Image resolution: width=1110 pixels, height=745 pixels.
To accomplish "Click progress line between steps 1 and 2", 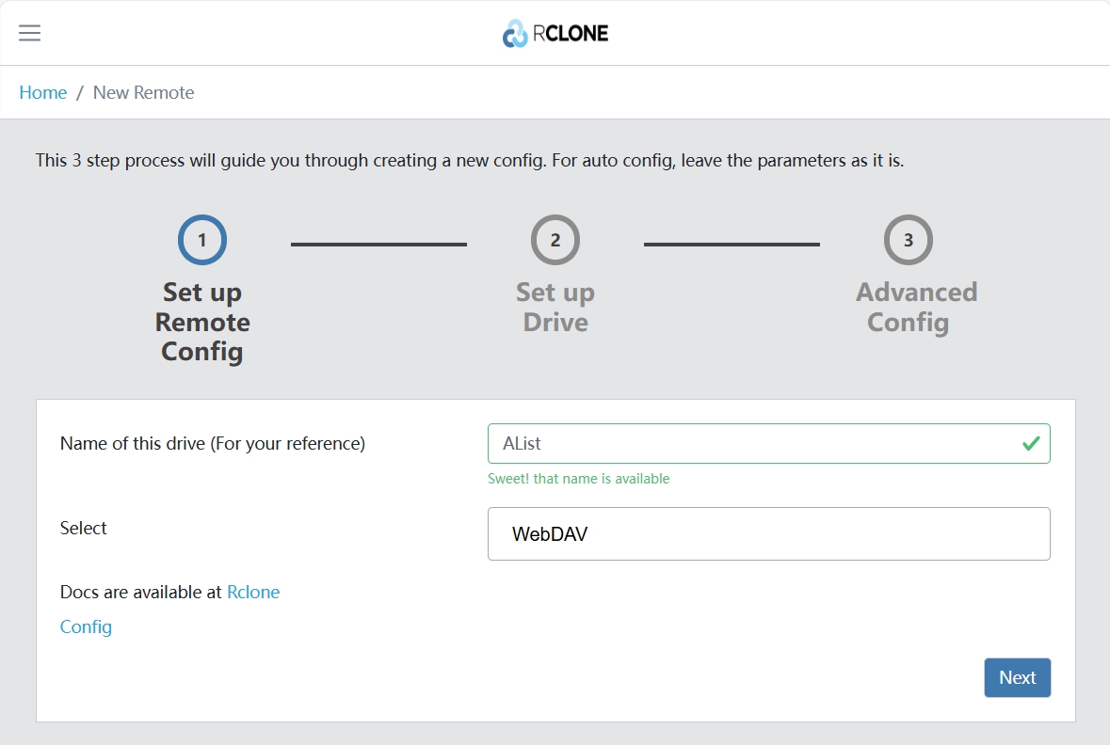I will coord(378,245).
